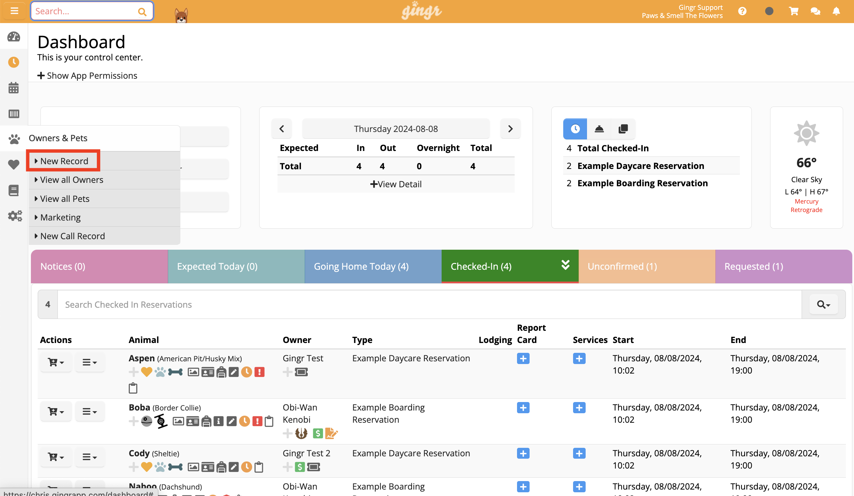
Task: Open Example Daycare Reservation checked-in row
Action: coord(651,166)
